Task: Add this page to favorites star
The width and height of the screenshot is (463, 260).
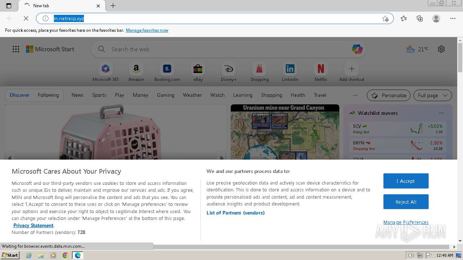Action: tap(385, 18)
